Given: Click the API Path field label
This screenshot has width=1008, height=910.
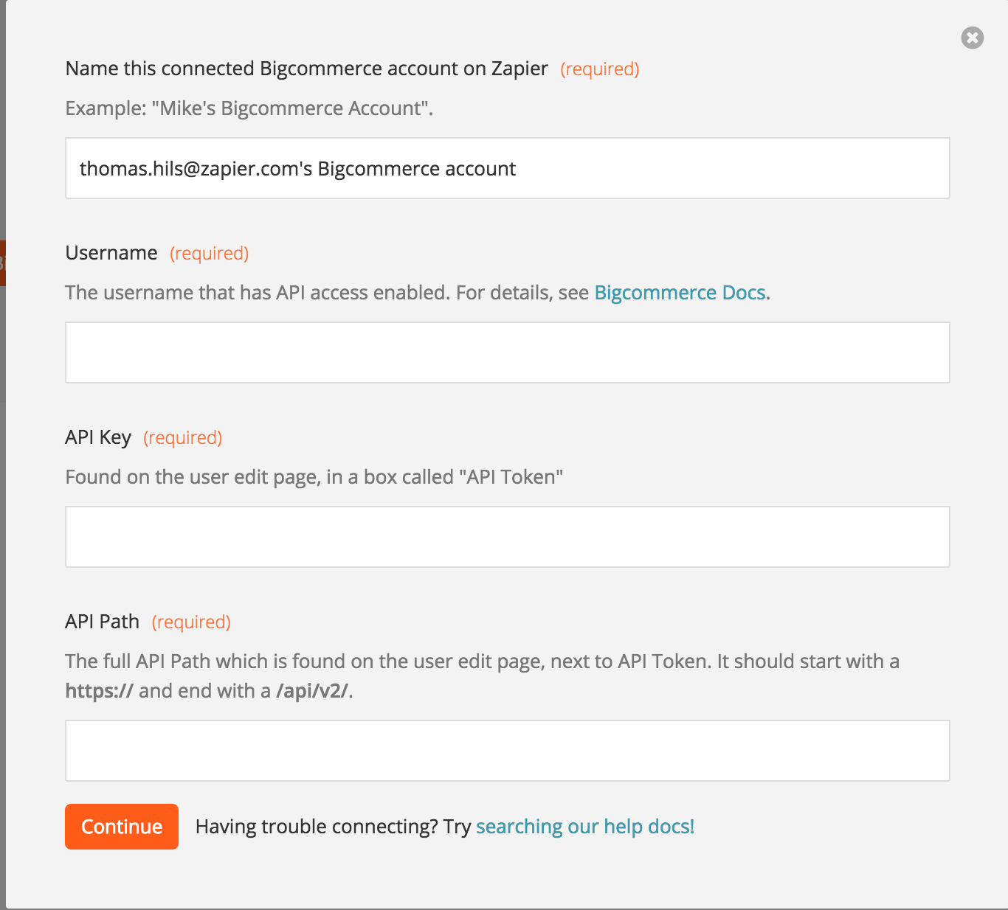Looking at the screenshot, I should tap(103, 622).
